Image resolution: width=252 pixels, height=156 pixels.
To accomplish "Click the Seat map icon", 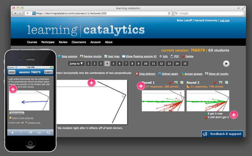I will pos(106,56).
